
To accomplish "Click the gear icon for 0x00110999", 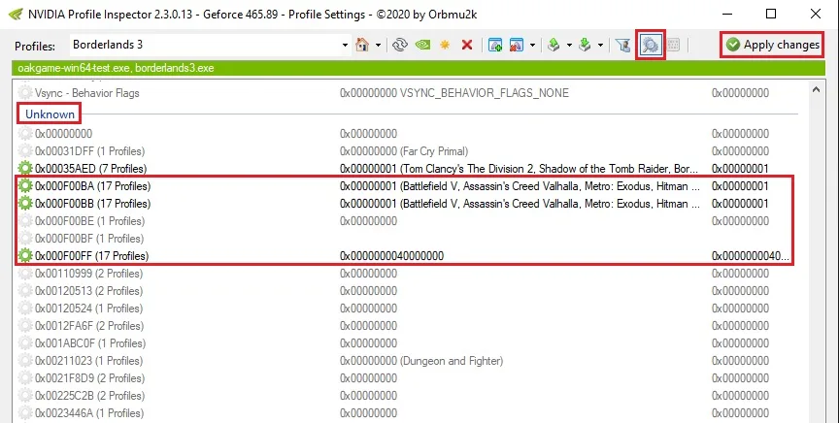I will pyautogui.click(x=25, y=274).
